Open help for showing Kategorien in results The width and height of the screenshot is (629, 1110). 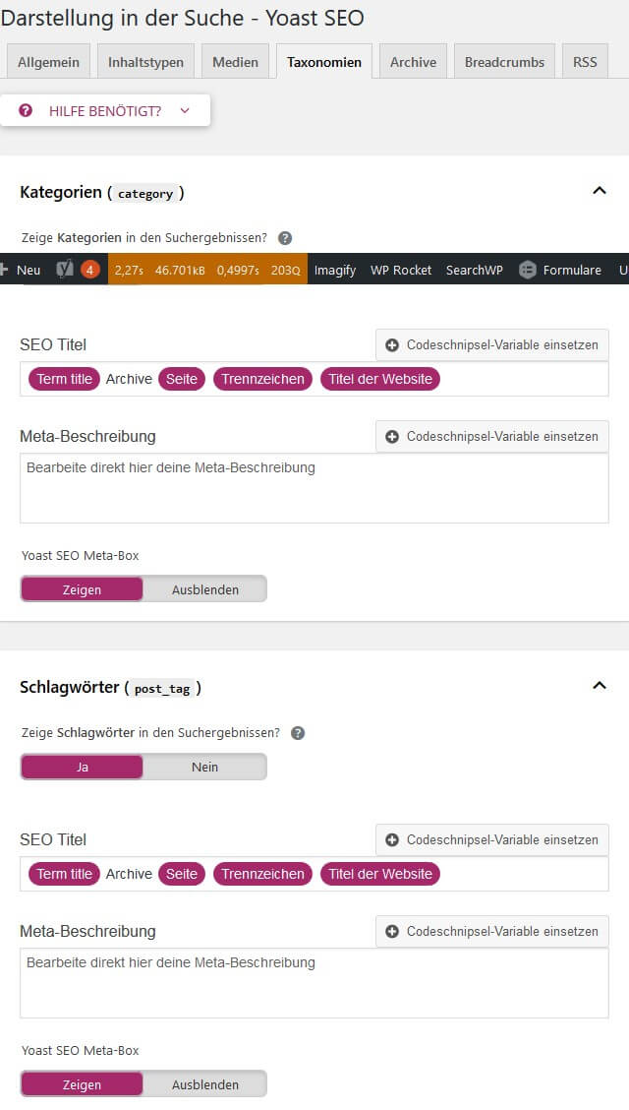pos(285,238)
